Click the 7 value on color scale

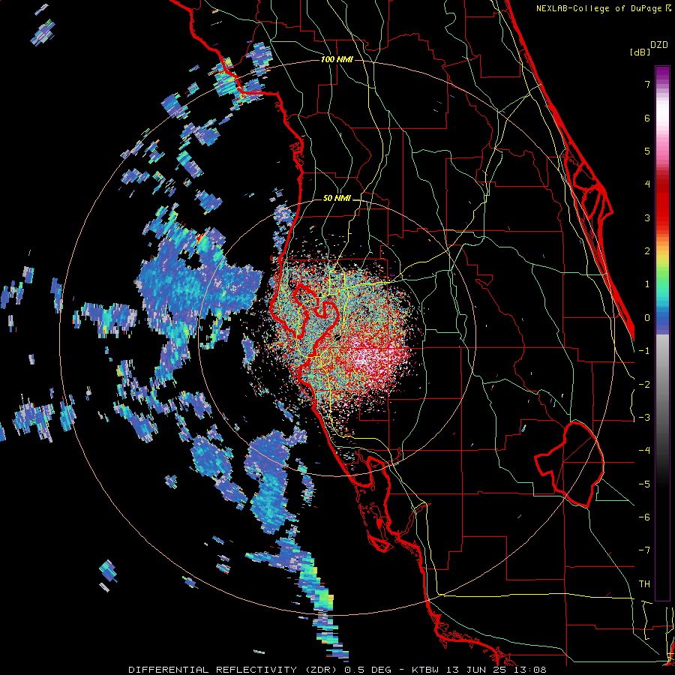coord(647,84)
